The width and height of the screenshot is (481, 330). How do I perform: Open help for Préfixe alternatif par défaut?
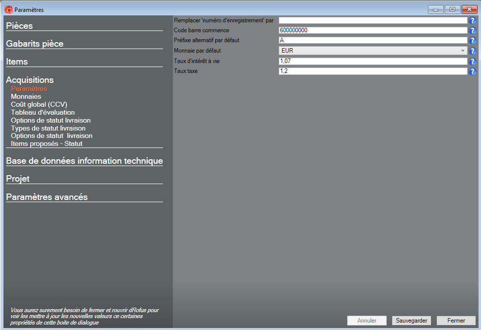(x=472, y=41)
